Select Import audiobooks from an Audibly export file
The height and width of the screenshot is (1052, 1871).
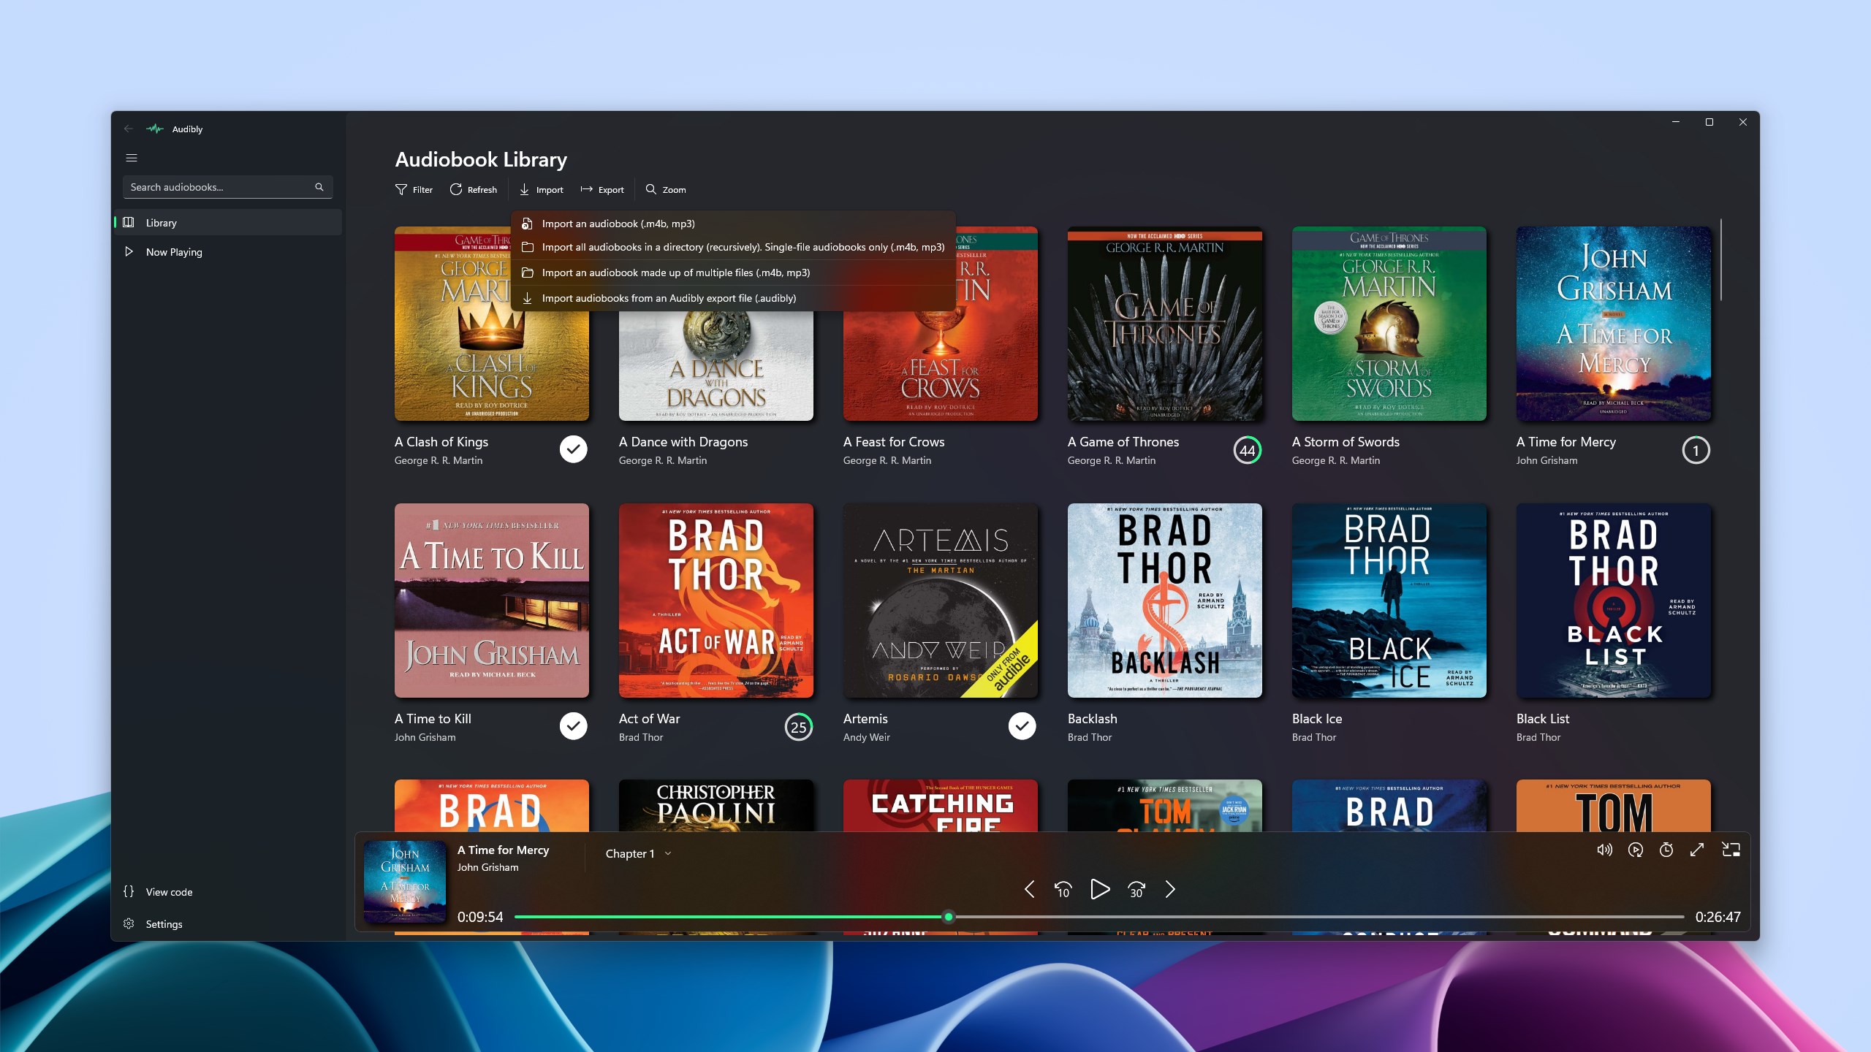point(669,298)
